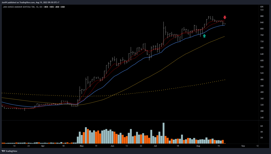Click the green up arrow marker
Screen dimensions: 271x154
204,36
